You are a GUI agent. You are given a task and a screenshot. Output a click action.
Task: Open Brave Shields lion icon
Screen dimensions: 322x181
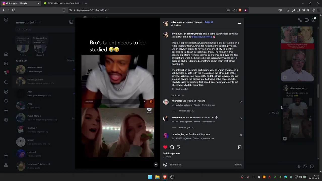point(240,10)
